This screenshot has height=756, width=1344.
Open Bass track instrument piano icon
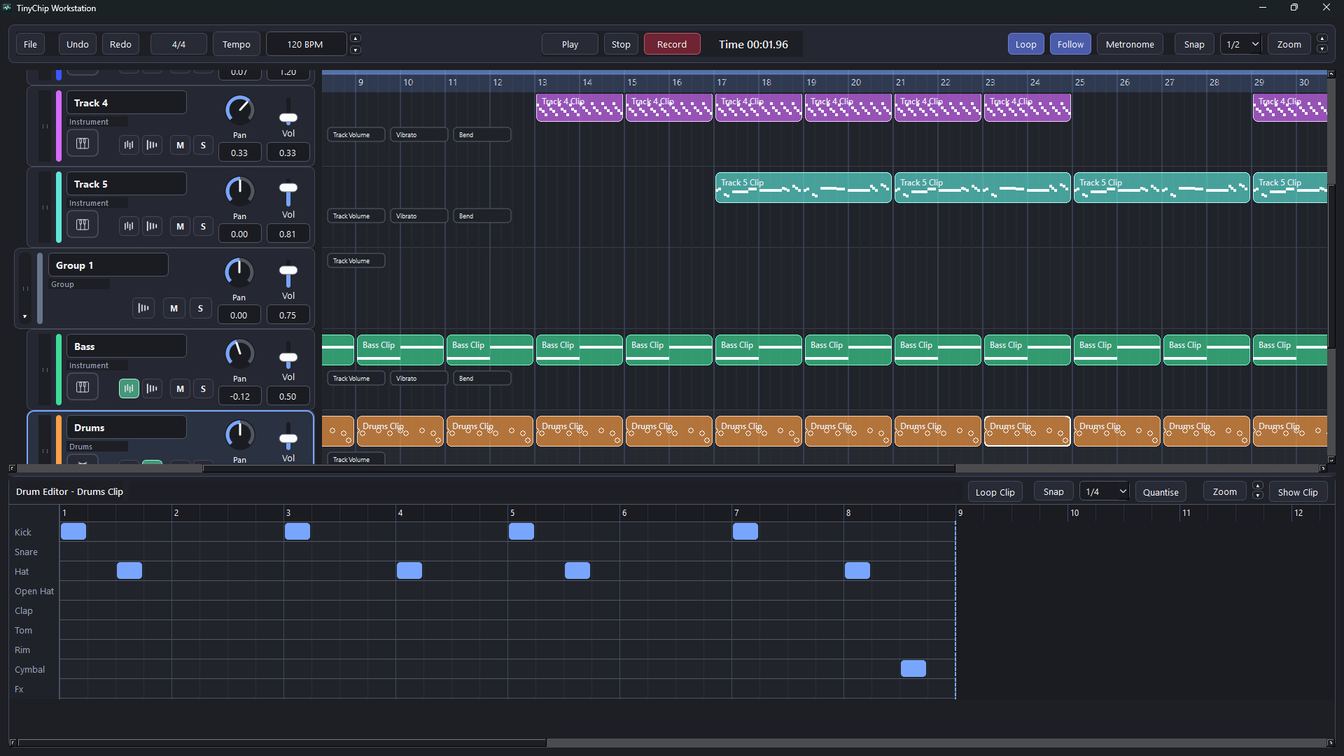point(83,387)
